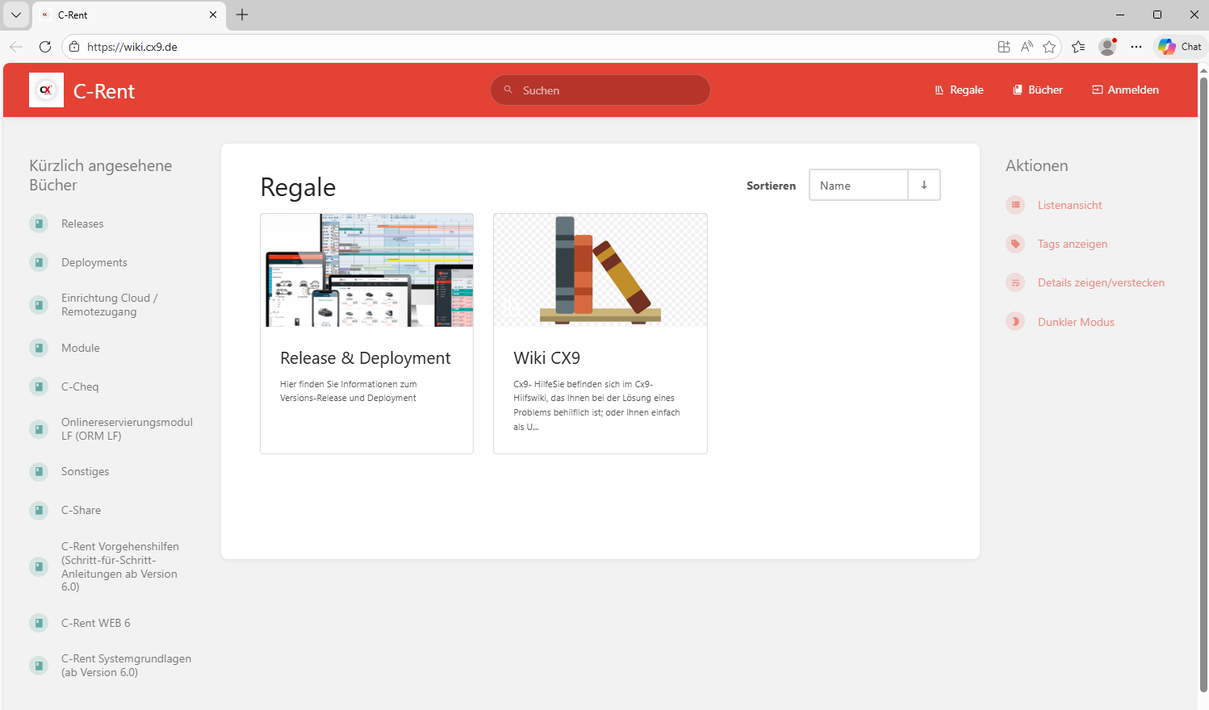Open the Wiki CX9 shelf thumbnail
The image size is (1209, 710).
click(600, 270)
